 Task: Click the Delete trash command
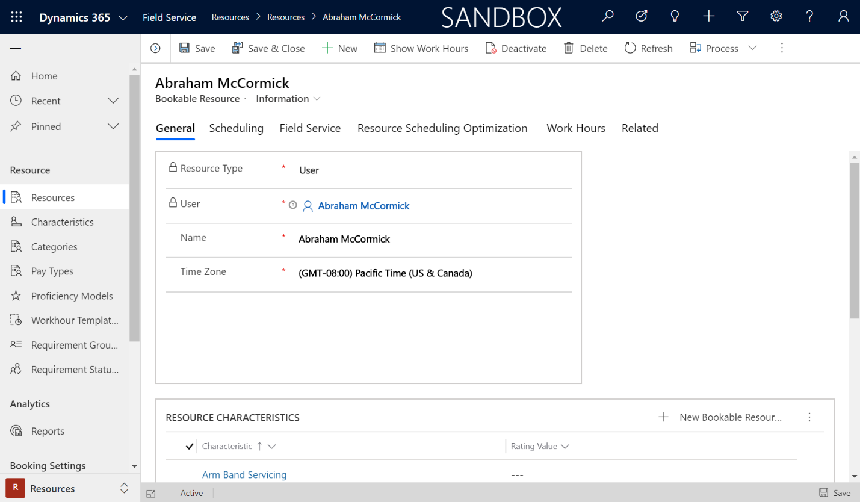pyautogui.click(x=586, y=48)
